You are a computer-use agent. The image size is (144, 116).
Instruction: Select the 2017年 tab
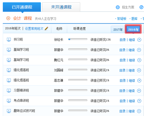(x=118, y=30)
